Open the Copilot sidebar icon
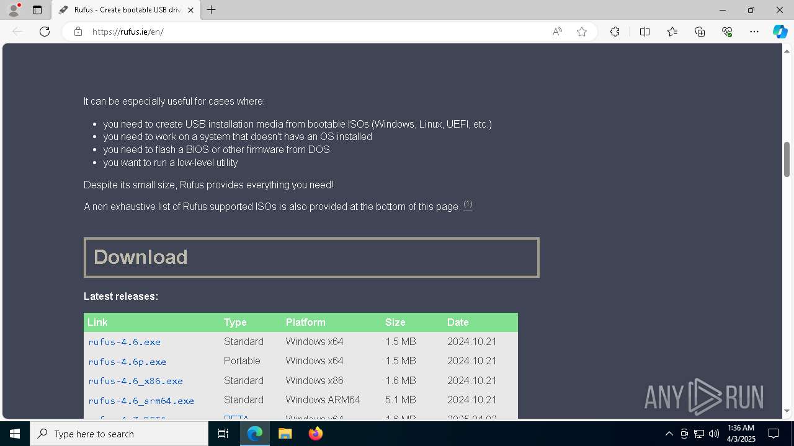The height and width of the screenshot is (446, 794). 780,32
